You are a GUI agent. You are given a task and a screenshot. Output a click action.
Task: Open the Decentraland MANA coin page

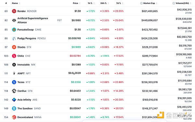pos(29,117)
